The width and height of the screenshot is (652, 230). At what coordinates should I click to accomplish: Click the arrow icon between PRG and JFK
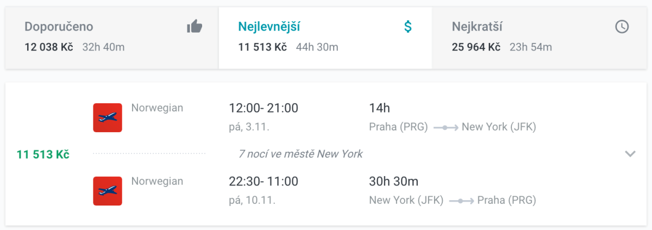point(445,127)
